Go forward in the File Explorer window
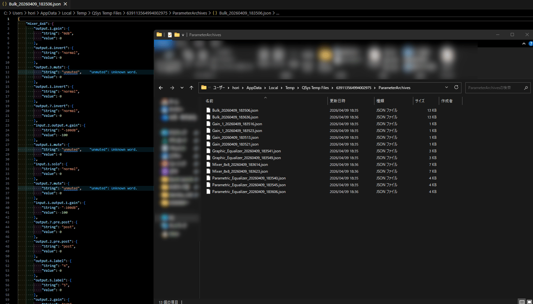 172,88
